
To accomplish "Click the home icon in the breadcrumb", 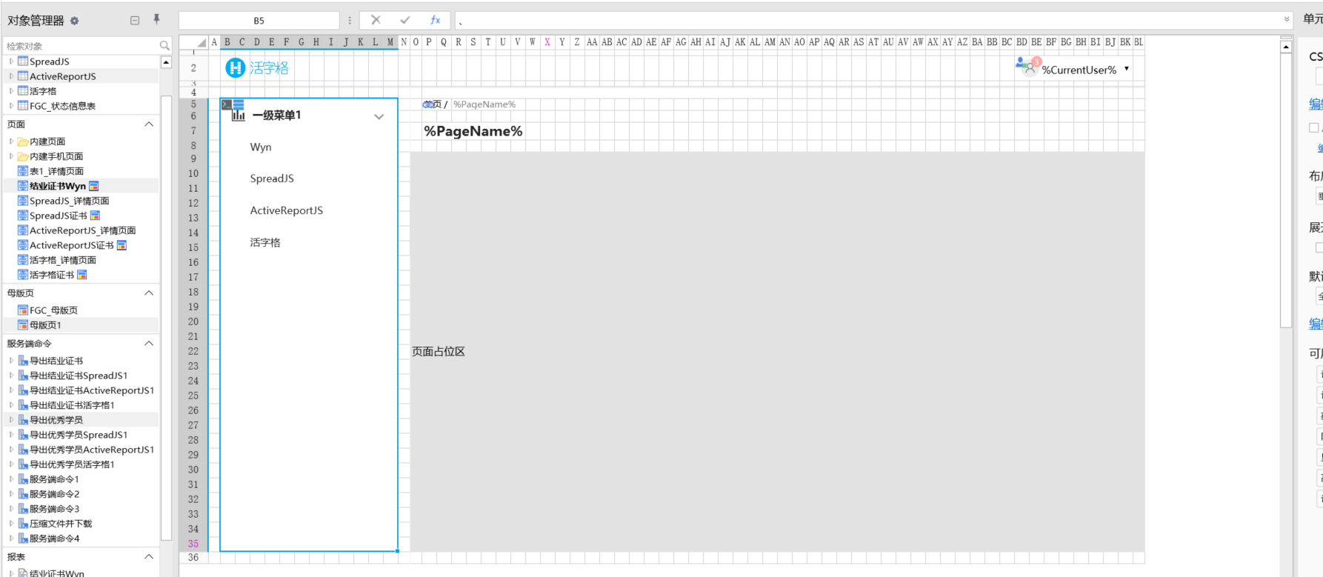I will pos(427,104).
